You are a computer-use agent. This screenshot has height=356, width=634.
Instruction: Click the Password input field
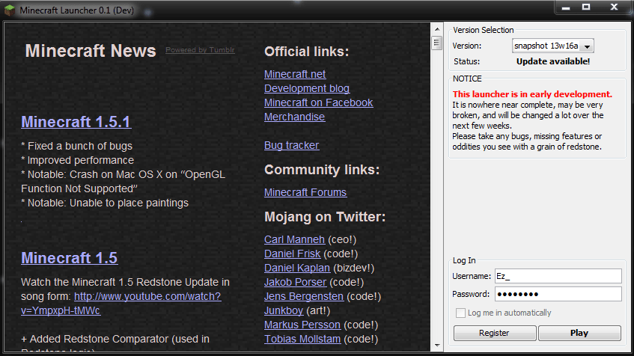coord(558,294)
